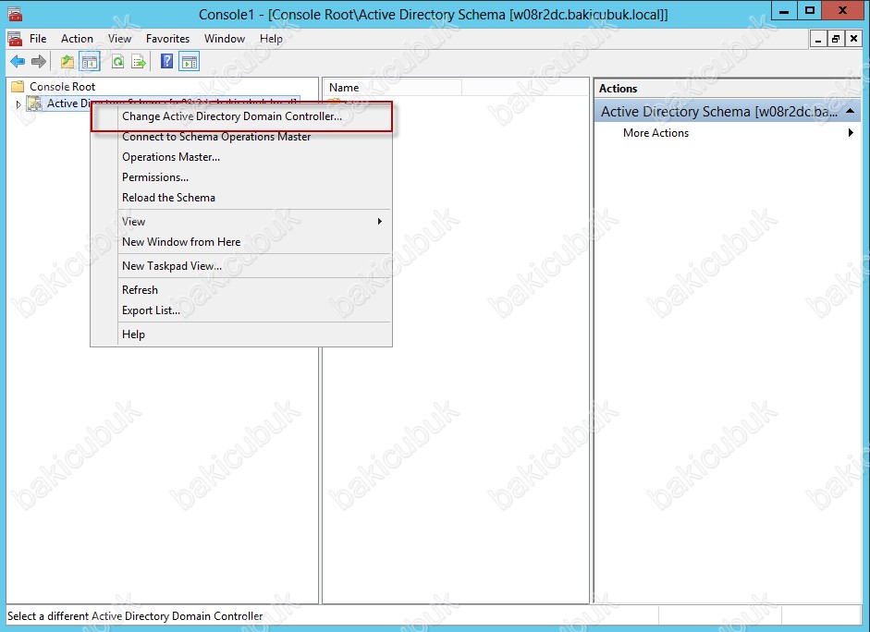870x632 pixels.
Task: Restore down the inner console window
Action: [835, 39]
